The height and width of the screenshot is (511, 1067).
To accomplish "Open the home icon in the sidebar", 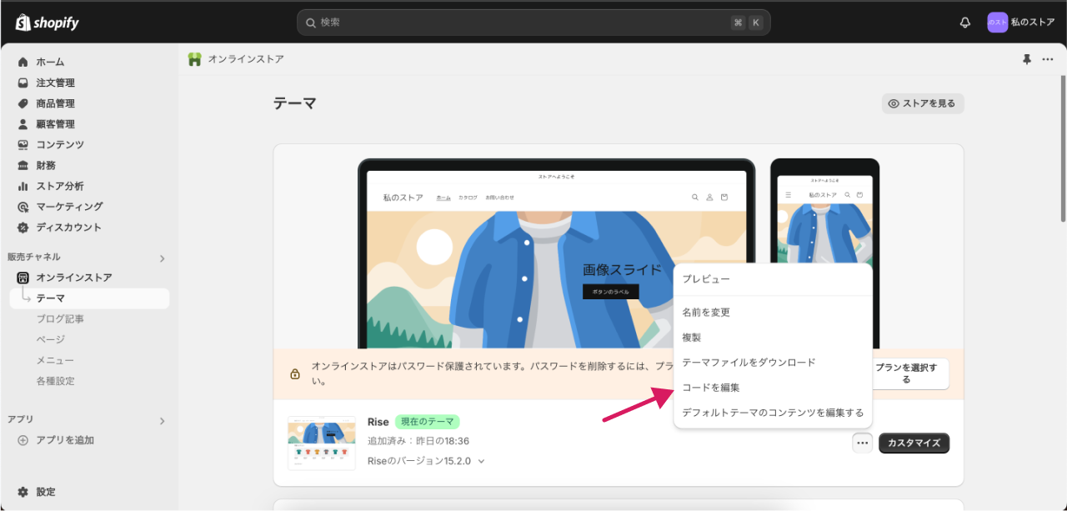I will [x=23, y=63].
